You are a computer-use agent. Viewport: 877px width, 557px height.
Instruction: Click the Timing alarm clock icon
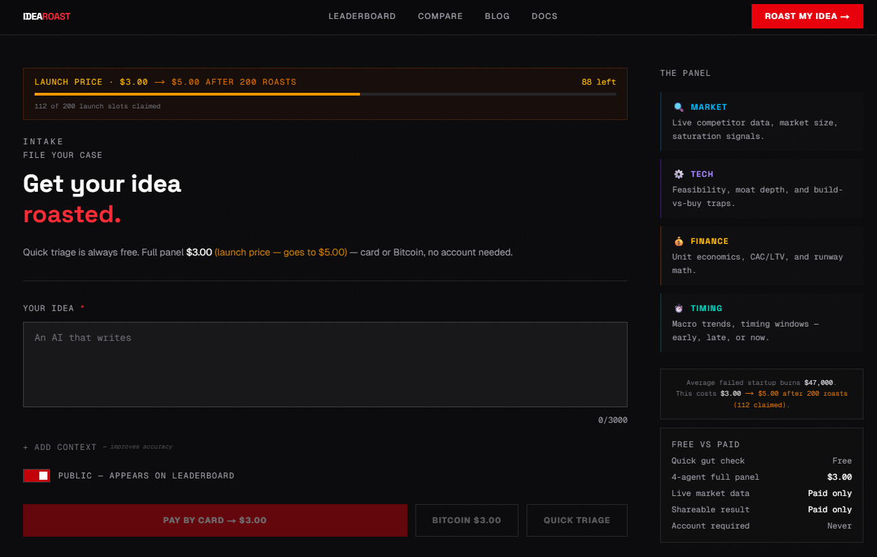pyautogui.click(x=678, y=308)
